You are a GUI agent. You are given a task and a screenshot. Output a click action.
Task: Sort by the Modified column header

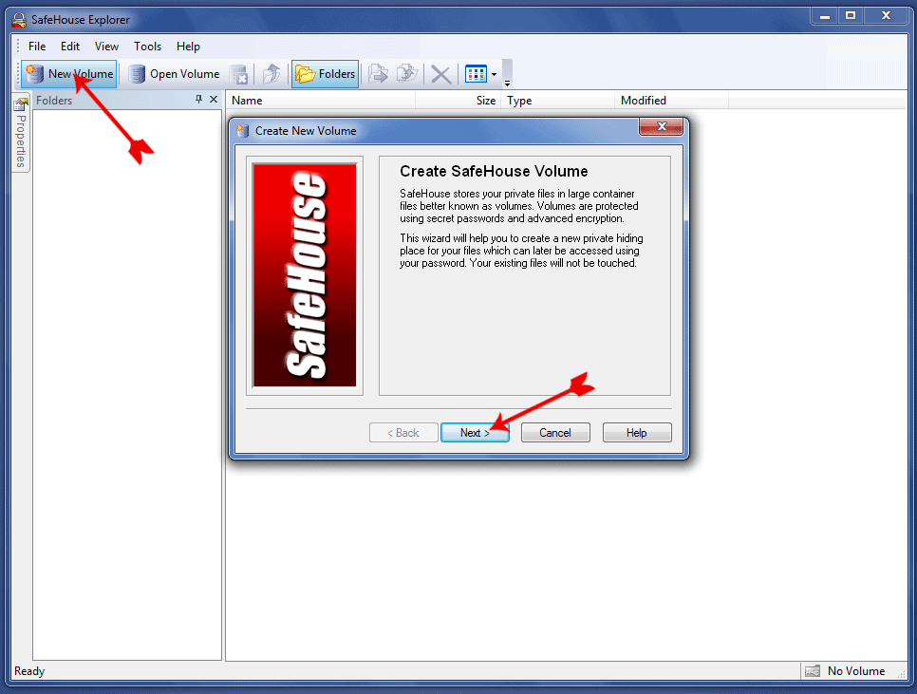pyautogui.click(x=672, y=101)
